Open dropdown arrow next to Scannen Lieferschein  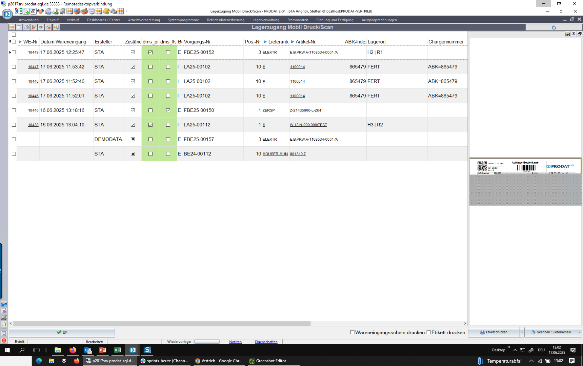pyautogui.click(x=579, y=332)
